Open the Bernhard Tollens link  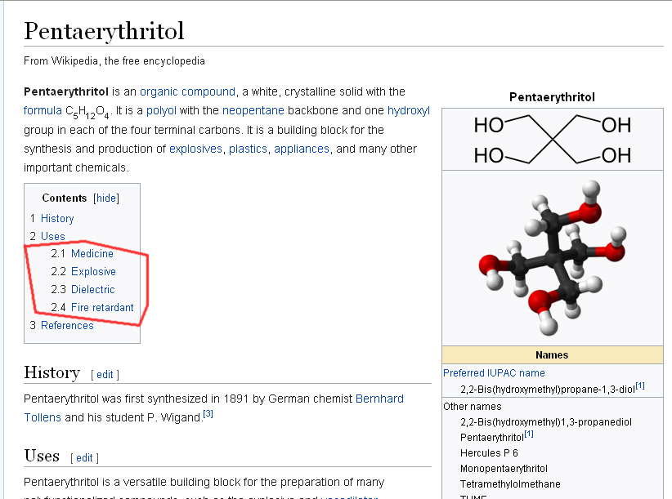pos(379,399)
